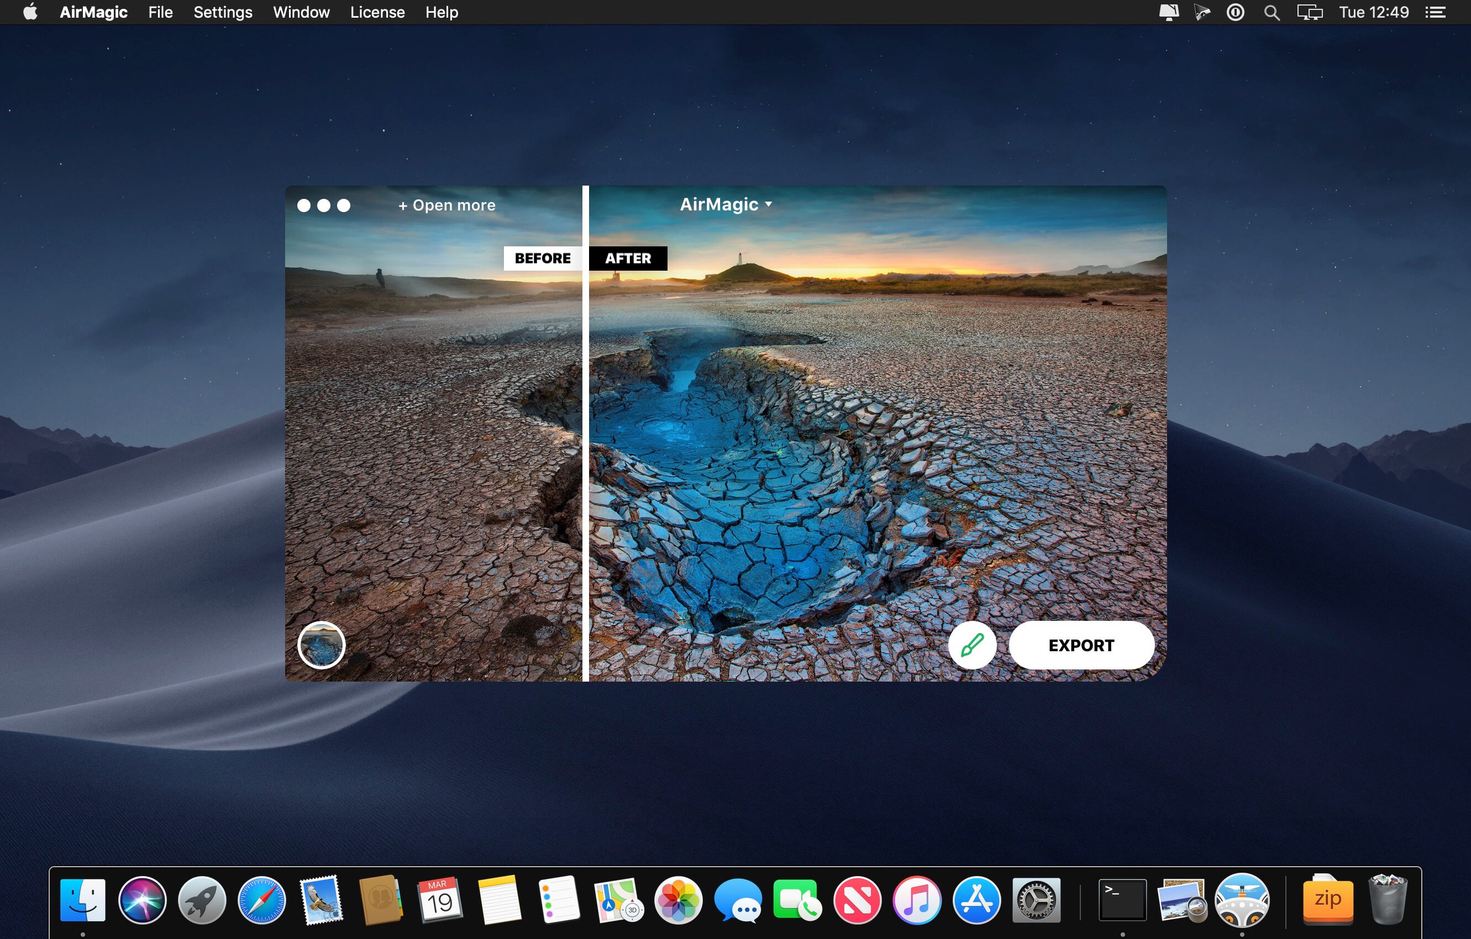Image resolution: width=1471 pixels, height=939 pixels.
Task: Open Terminal from the dock
Action: pyautogui.click(x=1122, y=900)
